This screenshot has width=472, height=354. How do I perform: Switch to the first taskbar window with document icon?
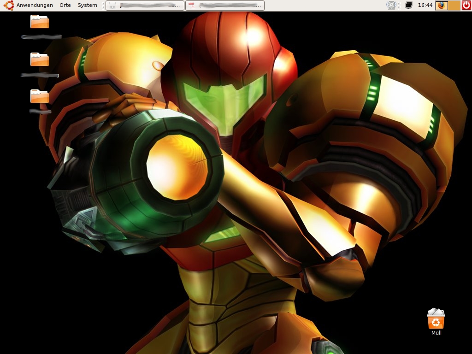coord(145,6)
